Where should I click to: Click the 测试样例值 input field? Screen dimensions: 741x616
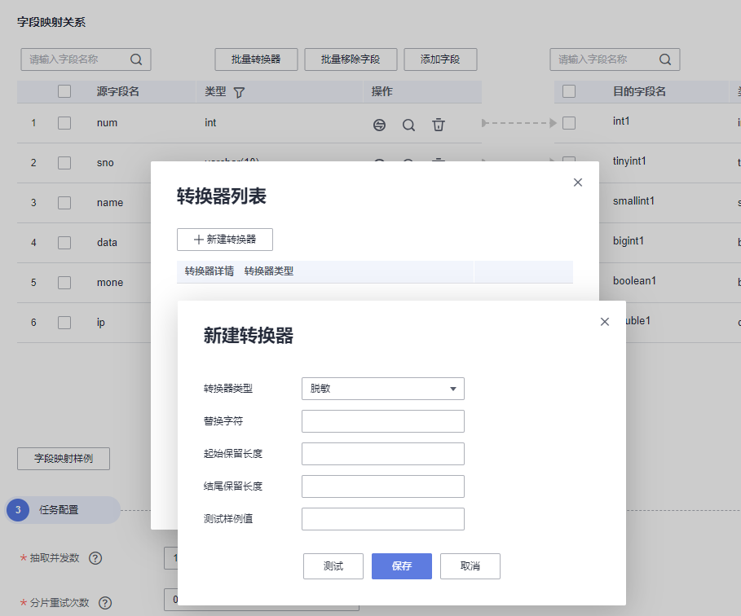pos(382,519)
